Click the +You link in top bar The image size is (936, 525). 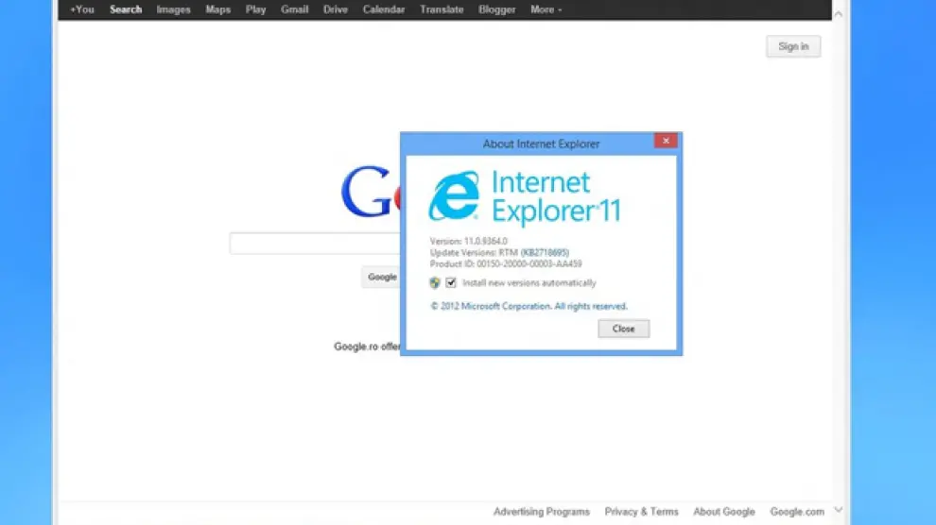[x=82, y=9]
